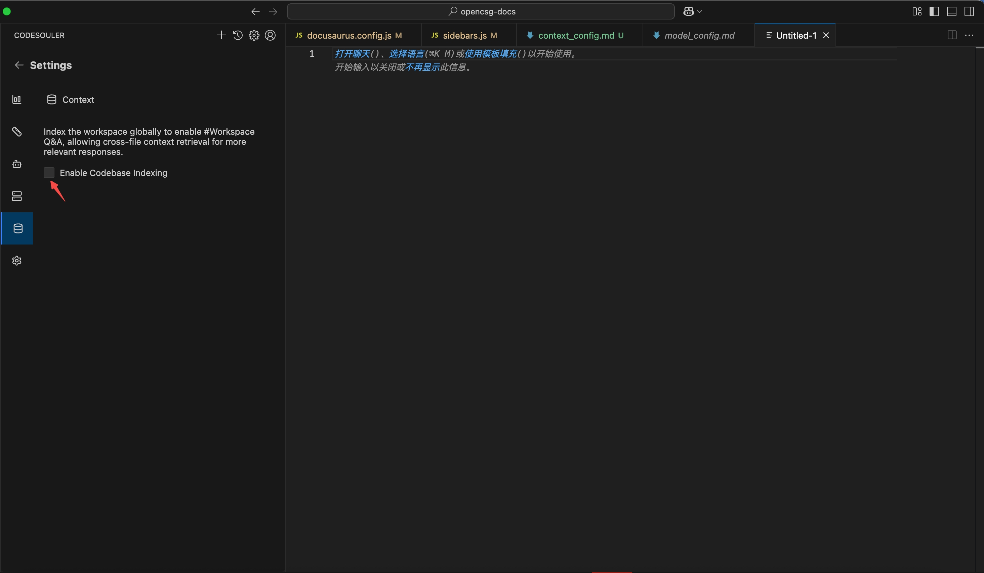Open the editor more actions ellipsis menu
984x573 pixels.
coord(969,35)
